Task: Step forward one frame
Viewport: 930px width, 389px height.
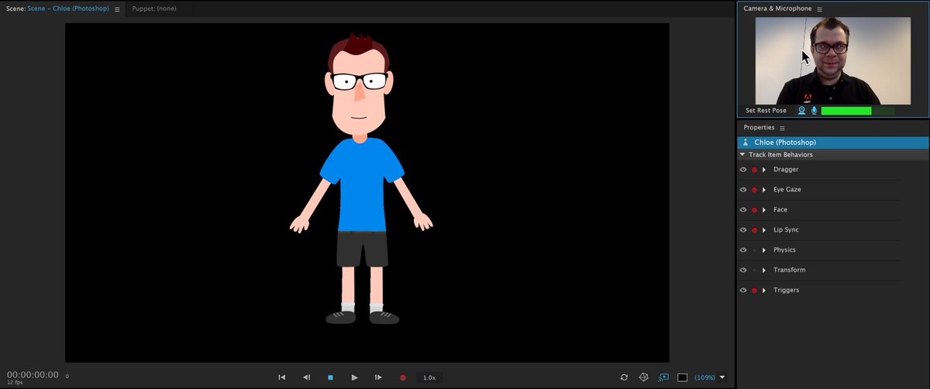Action: [378, 377]
